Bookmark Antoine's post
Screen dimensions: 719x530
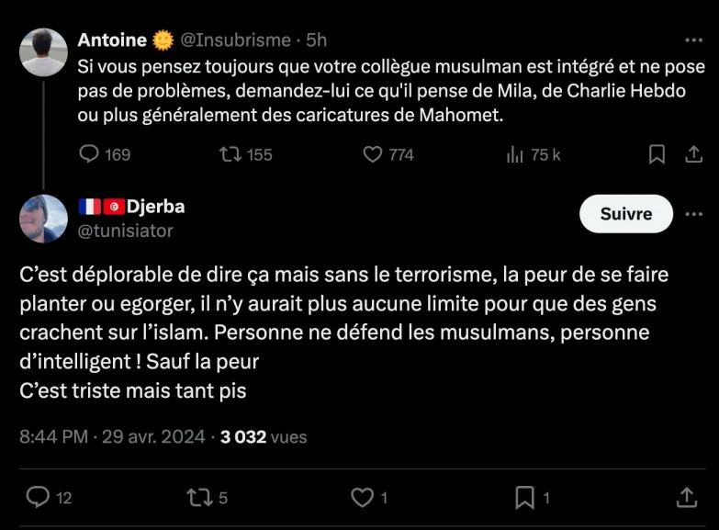(657, 154)
